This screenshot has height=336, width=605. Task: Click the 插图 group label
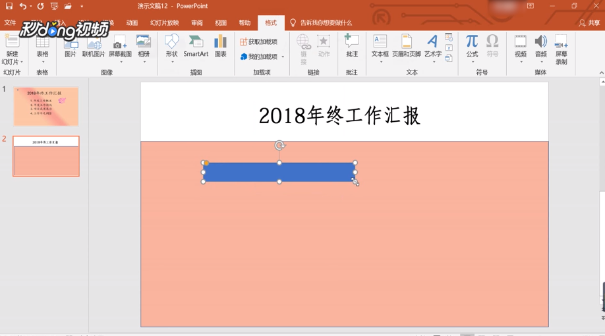[x=196, y=72]
